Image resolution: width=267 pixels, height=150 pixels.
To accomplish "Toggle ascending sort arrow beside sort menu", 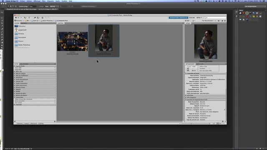I will click(x=215, y=21).
